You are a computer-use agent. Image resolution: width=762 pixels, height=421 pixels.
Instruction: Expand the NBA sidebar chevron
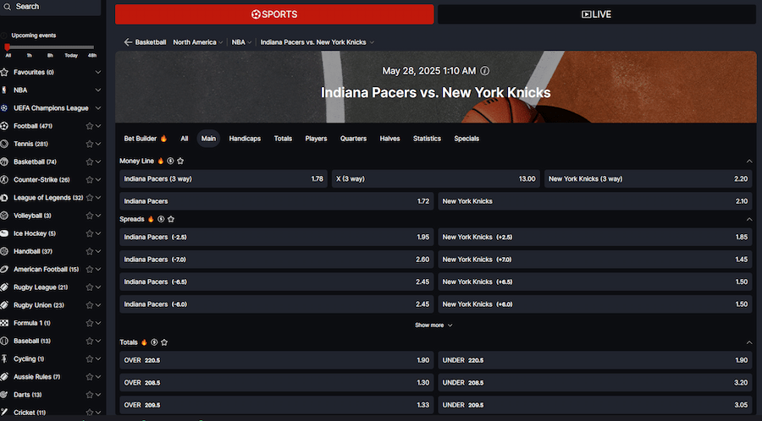pos(98,90)
